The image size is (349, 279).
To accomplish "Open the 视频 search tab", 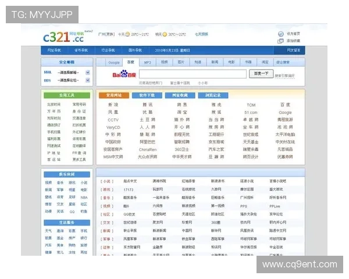I will pos(164,62).
